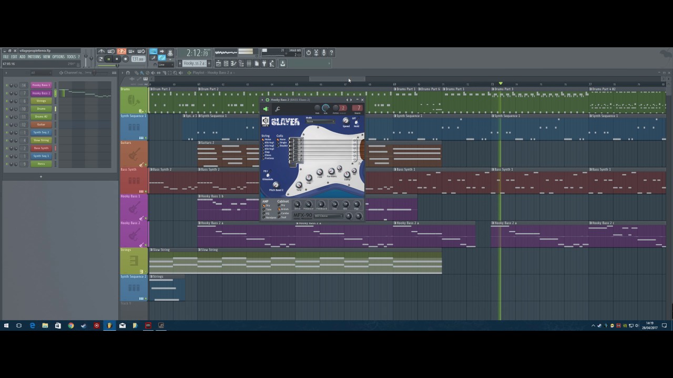
Task: Select the Slap string type in Slayer
Action: [x=267, y=152]
